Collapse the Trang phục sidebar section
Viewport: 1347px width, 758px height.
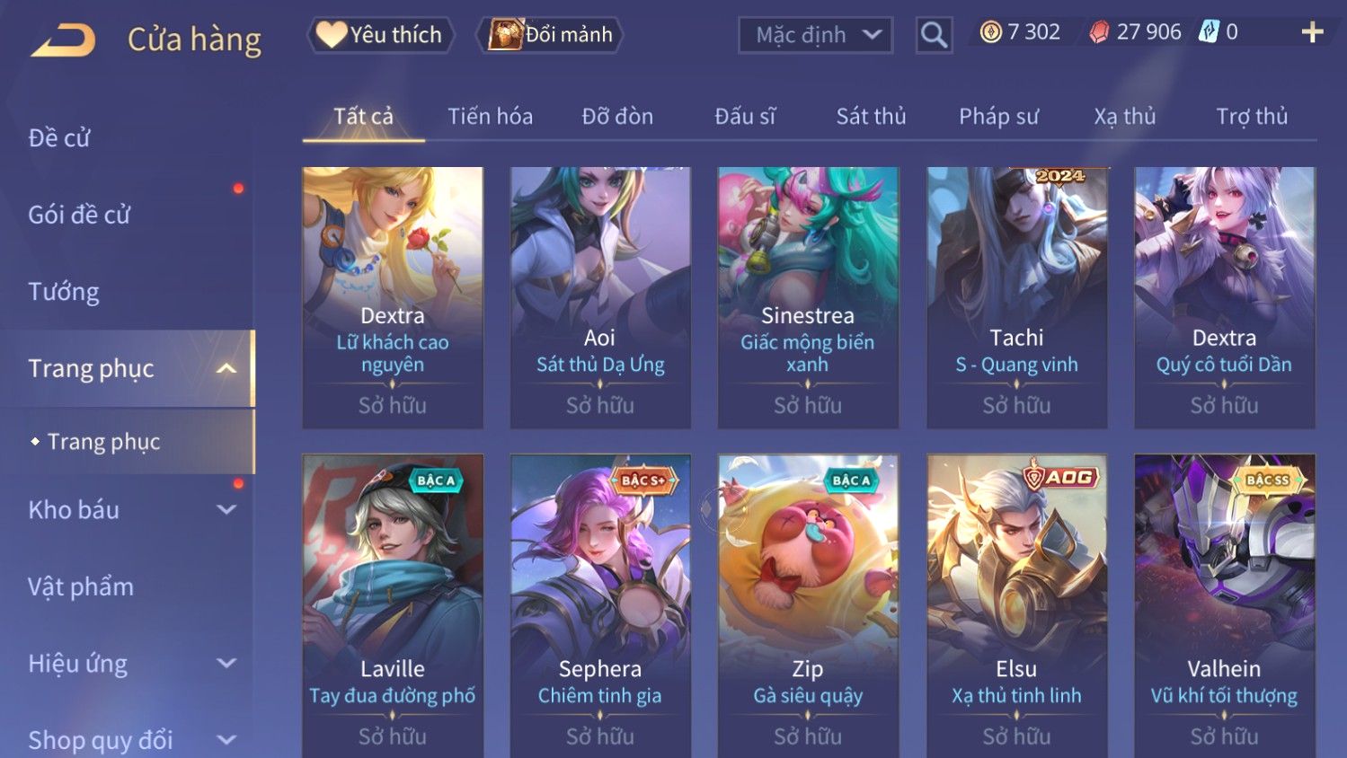pyautogui.click(x=226, y=368)
